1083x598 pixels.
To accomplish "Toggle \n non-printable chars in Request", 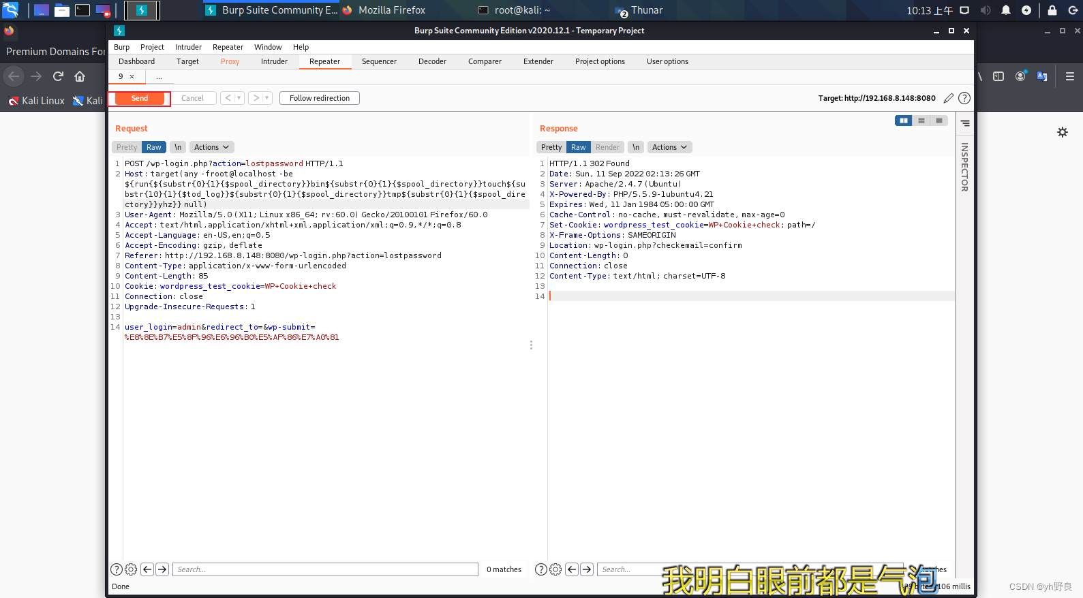I will point(178,147).
